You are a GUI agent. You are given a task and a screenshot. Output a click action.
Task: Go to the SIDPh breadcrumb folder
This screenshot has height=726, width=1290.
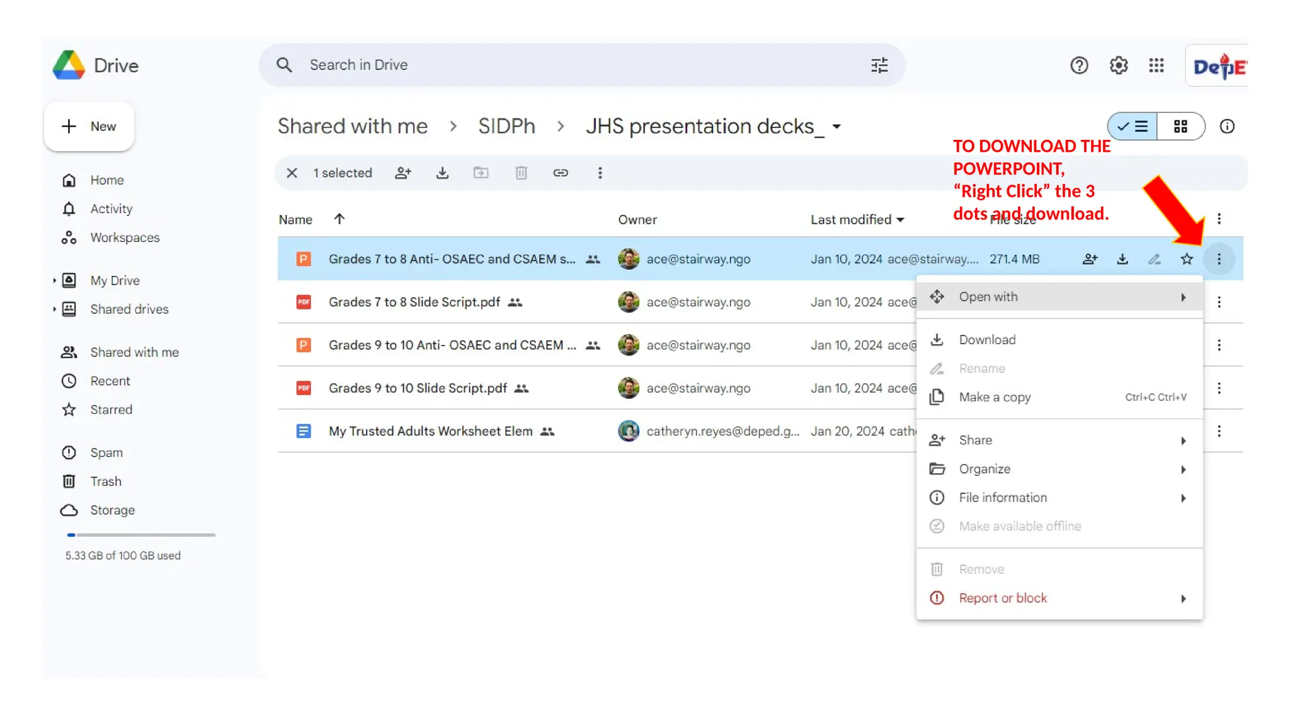pyautogui.click(x=506, y=126)
